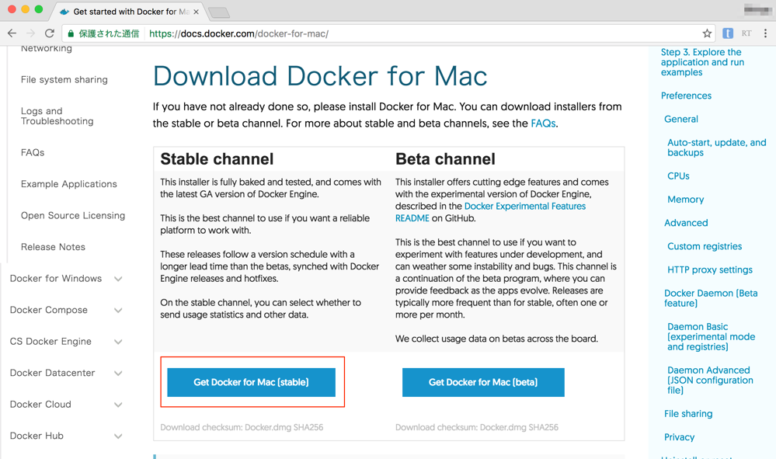776x459 pixels.
Task: Reload the page with the refresh icon
Action: [50, 33]
